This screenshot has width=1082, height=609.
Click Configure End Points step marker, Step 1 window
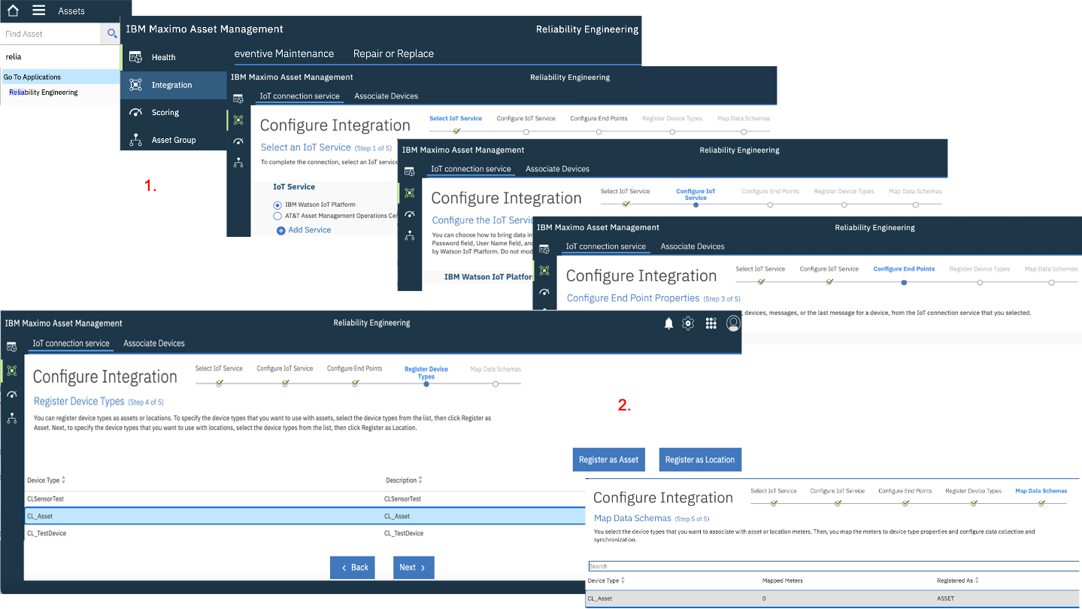pos(599,132)
